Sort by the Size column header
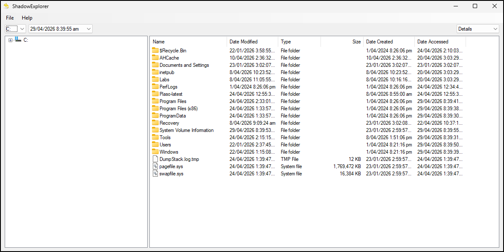 coord(342,42)
